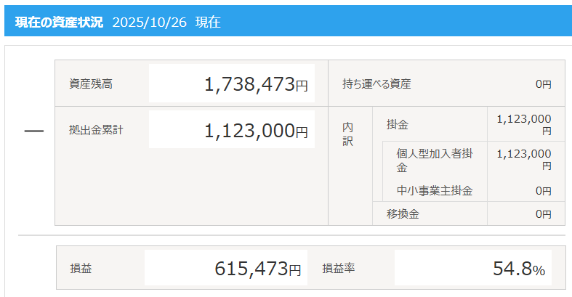
Task: Select the 持ち運べる資産 label
Action: [376, 84]
